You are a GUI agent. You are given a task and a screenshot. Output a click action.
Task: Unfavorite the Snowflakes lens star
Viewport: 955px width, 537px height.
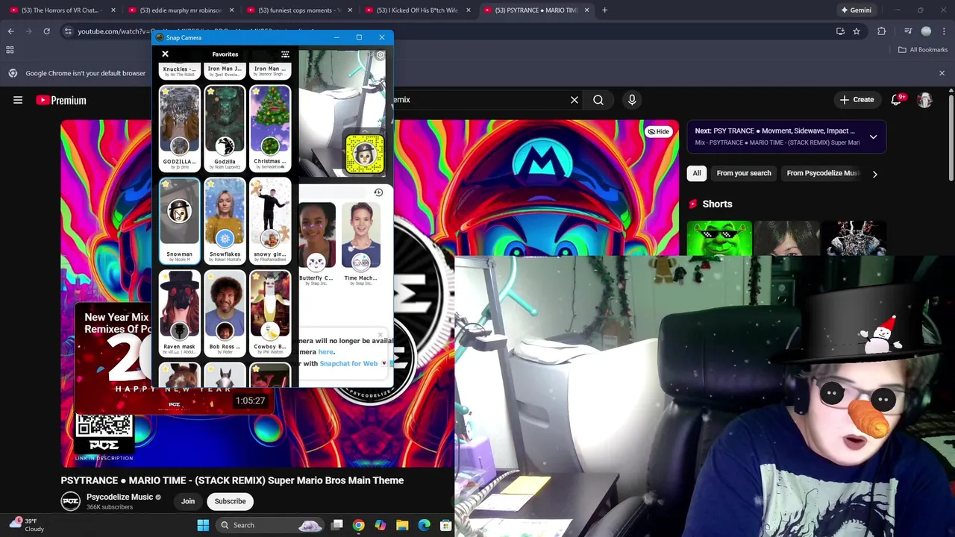211,184
